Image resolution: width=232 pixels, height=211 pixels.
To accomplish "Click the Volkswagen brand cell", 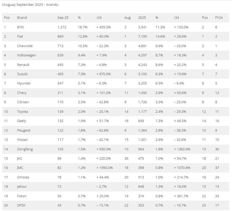I will pyautogui.click(x=26, y=55).
